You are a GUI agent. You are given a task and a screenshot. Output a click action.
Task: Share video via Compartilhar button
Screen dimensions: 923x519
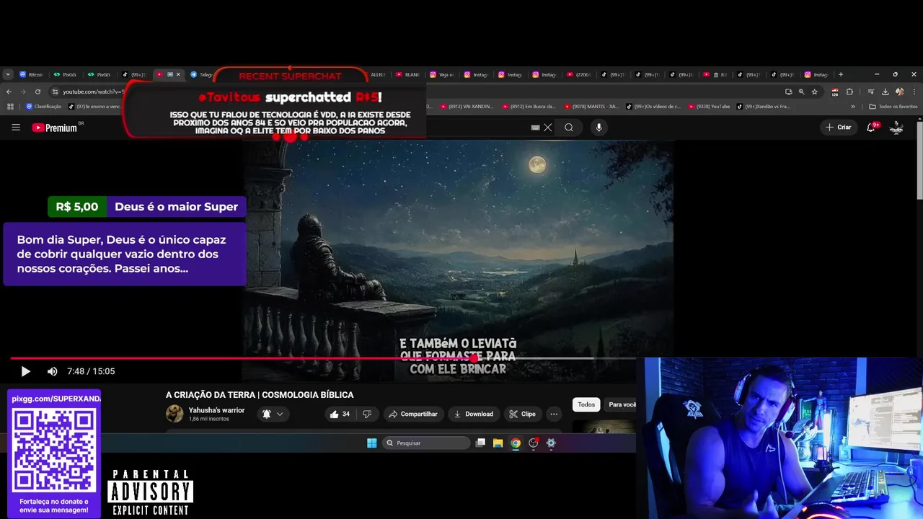pyautogui.click(x=412, y=414)
